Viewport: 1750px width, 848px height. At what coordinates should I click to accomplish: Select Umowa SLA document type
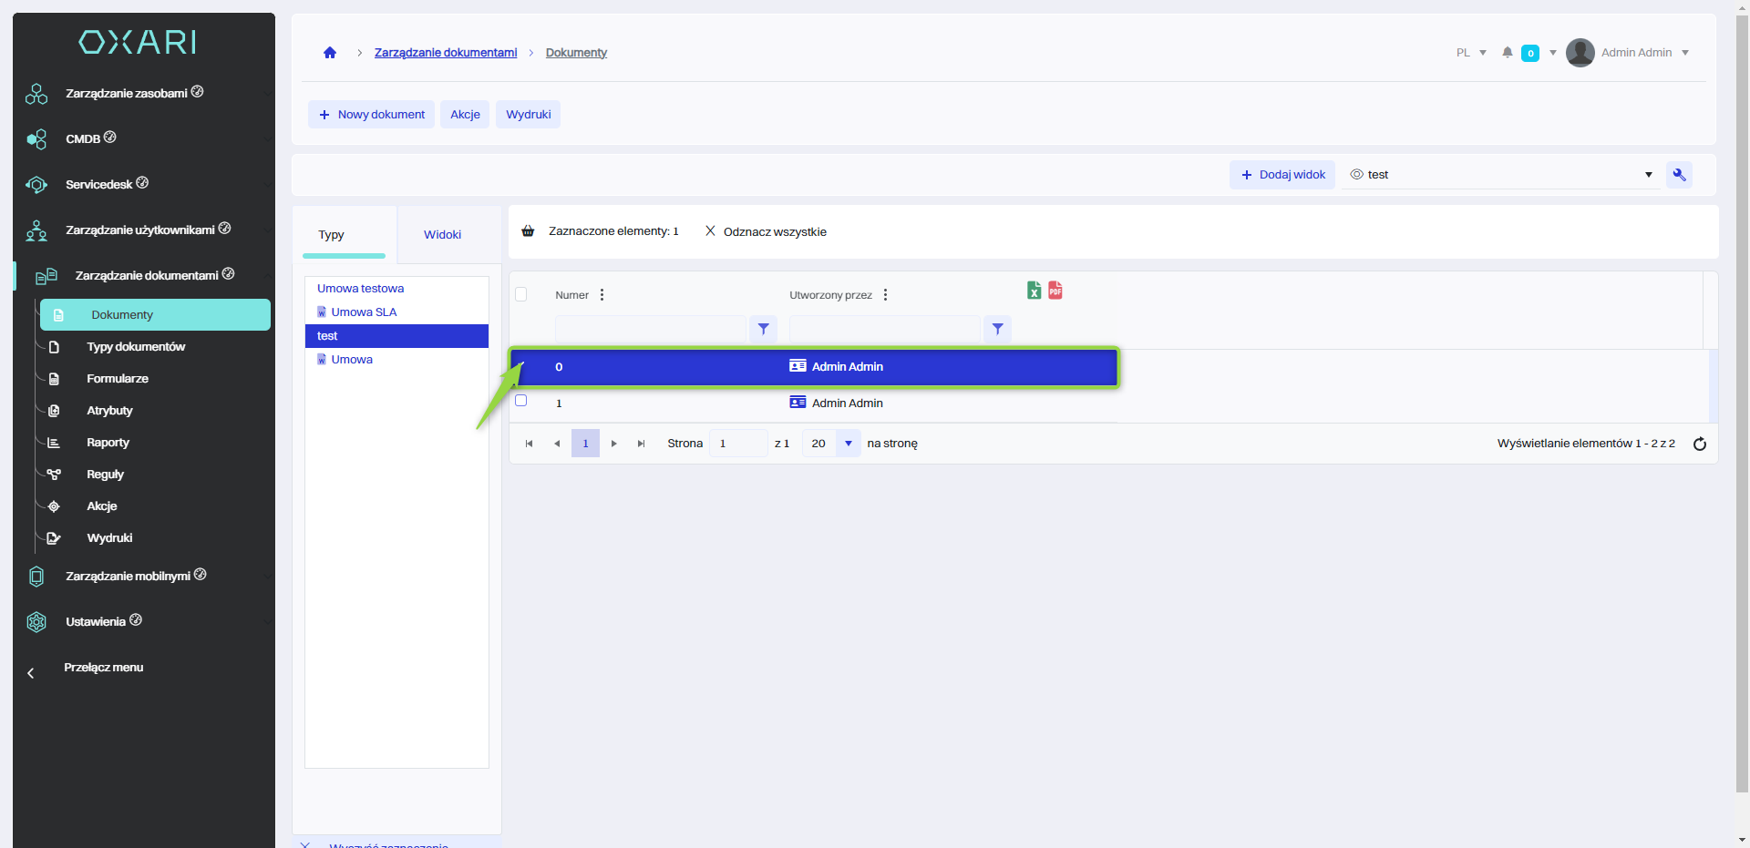[x=364, y=312]
